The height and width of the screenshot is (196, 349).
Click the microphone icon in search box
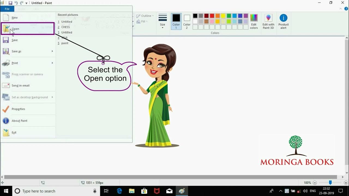coord(95,191)
